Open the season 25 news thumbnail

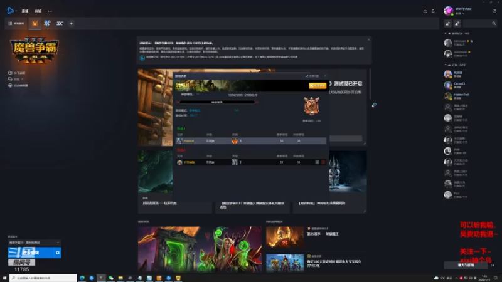(285, 238)
